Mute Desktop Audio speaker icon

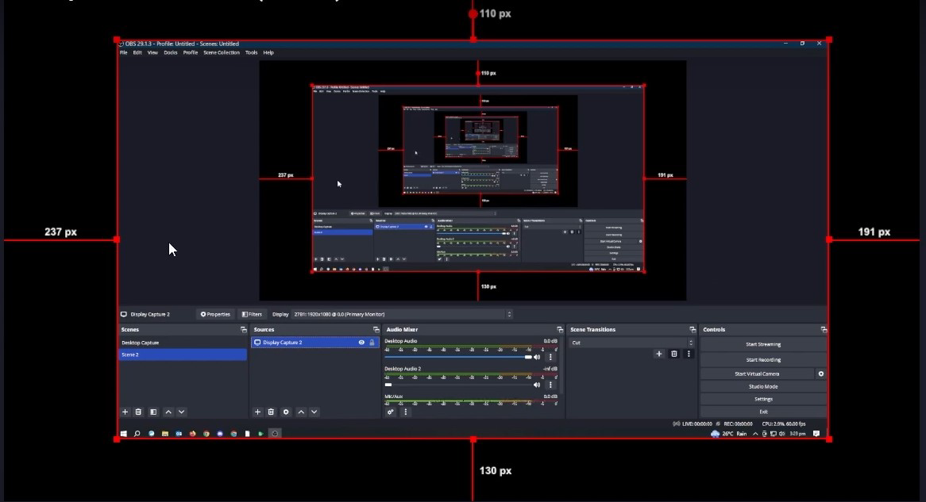click(537, 357)
